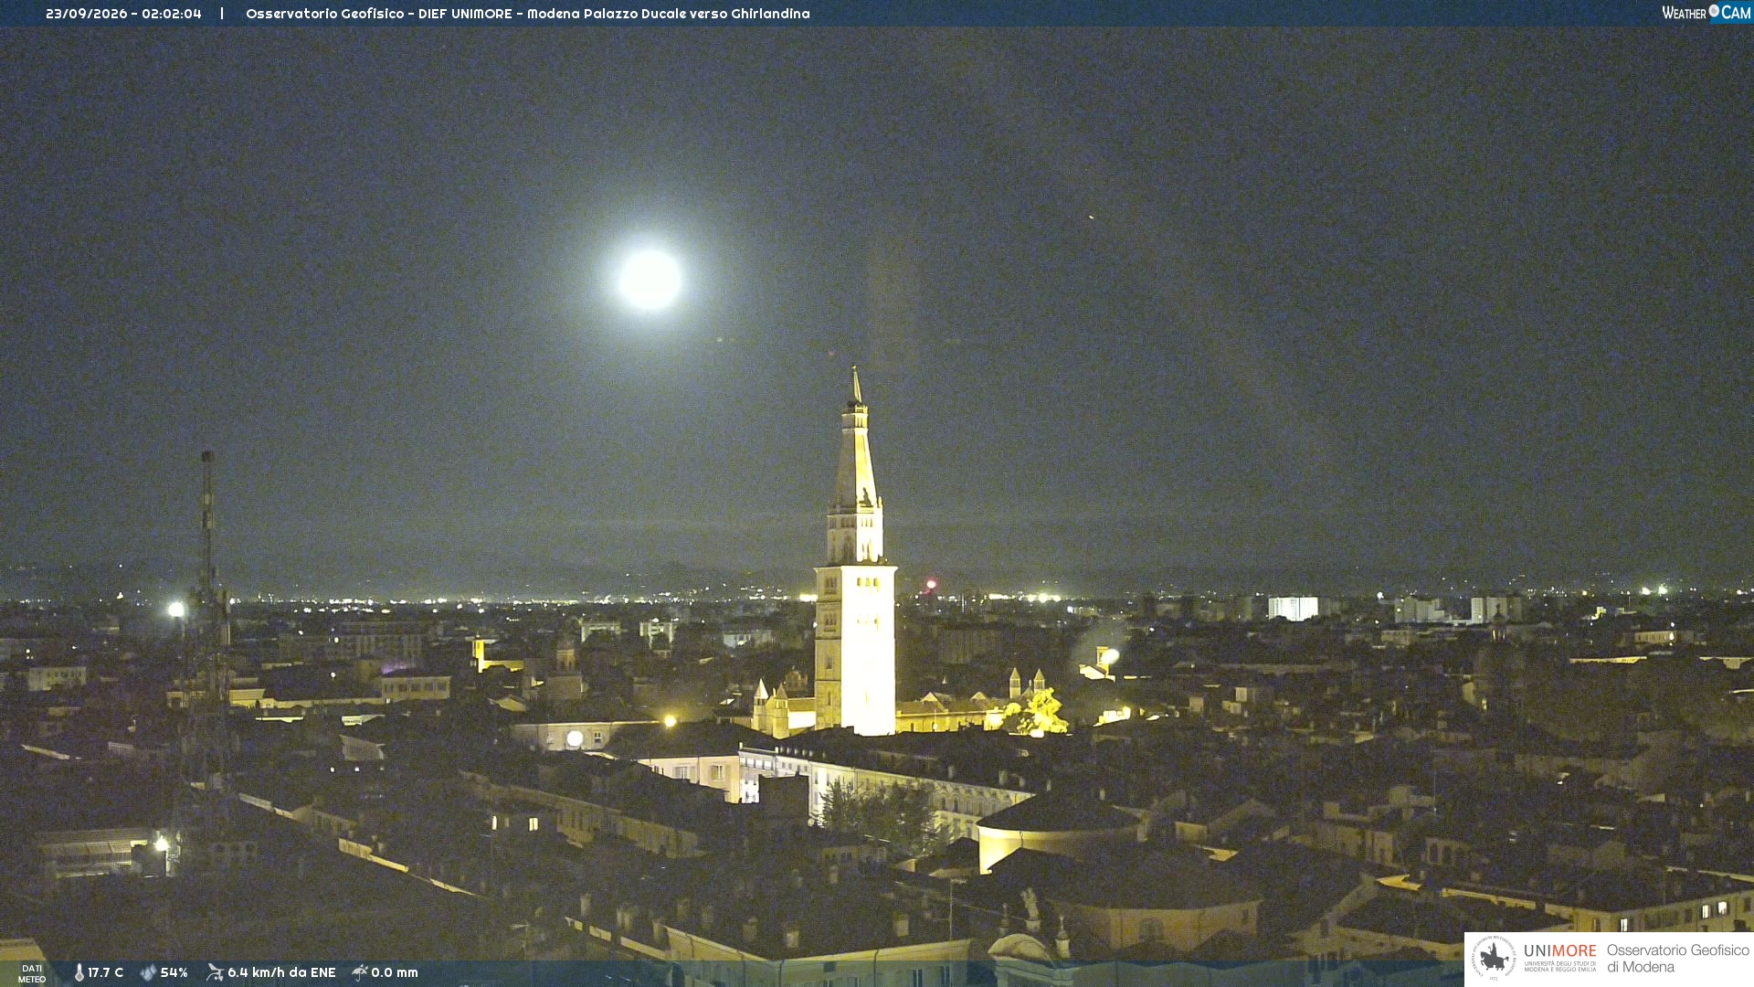
Task: Click Osservatorio Geofisico di Modena text
Action: click(x=1677, y=959)
